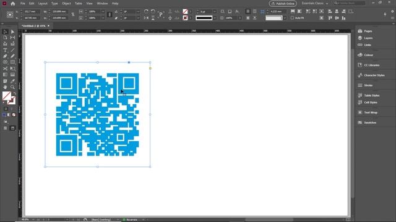Image resolution: width=396 pixels, height=222 pixels.
Task: Open stroke type dropdown
Action: coord(215,18)
